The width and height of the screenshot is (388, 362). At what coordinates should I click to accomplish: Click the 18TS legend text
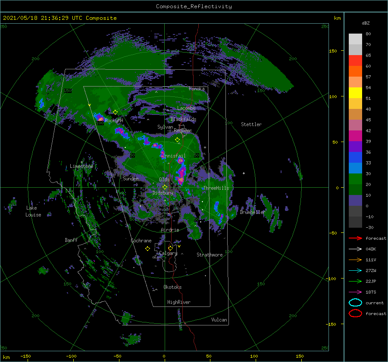pyautogui.click(x=371, y=292)
